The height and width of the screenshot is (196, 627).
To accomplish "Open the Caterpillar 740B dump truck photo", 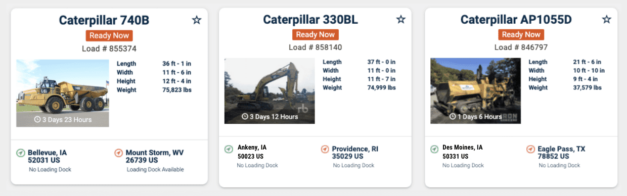I will [x=63, y=93].
